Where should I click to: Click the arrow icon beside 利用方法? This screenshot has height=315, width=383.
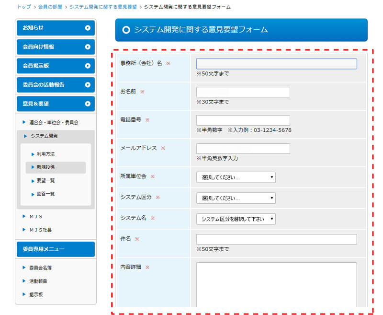[33, 154]
